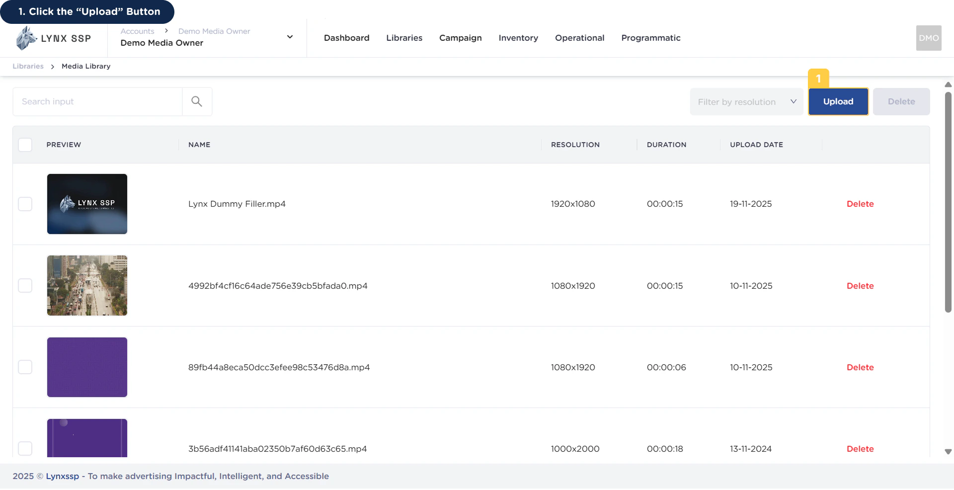Open the Operational menu
The height and width of the screenshot is (490, 954).
tap(579, 38)
